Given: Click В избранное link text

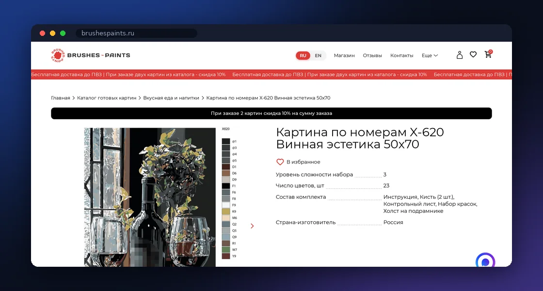Looking at the screenshot, I should pyautogui.click(x=303, y=162).
